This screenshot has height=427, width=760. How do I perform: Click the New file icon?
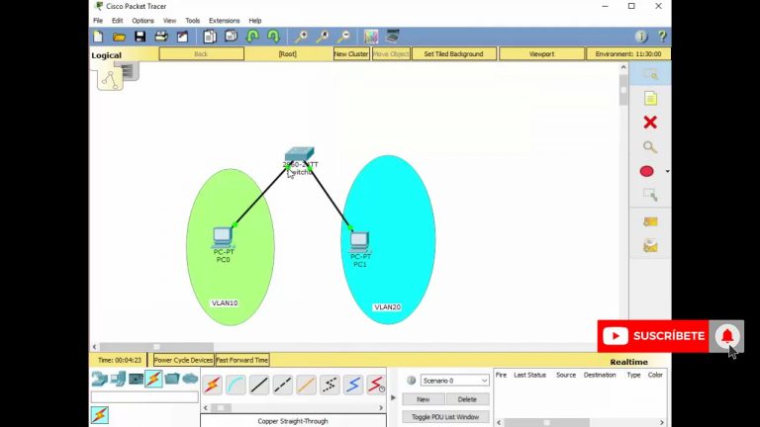(98, 37)
